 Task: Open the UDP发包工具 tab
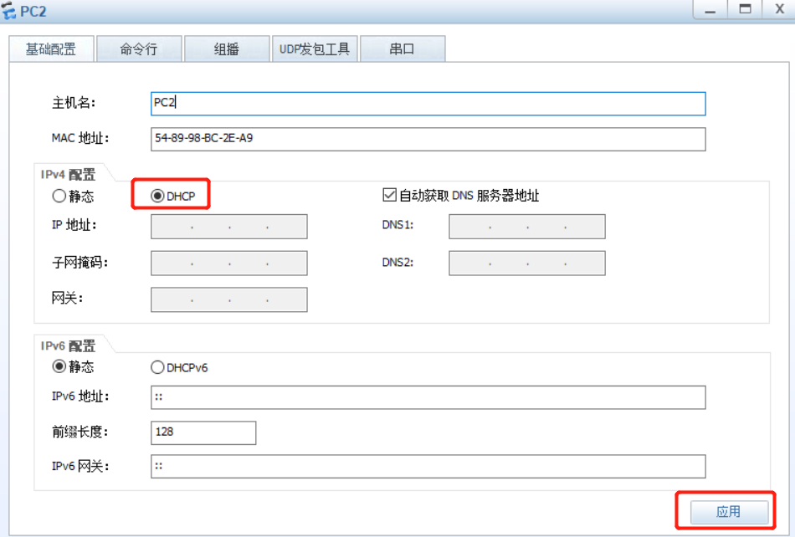[315, 49]
